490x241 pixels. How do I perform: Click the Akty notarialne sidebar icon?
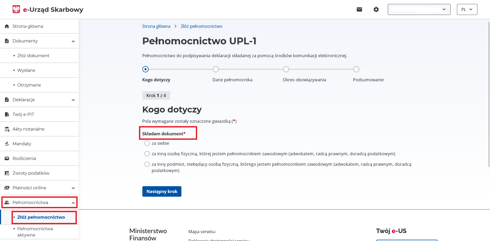(7, 129)
